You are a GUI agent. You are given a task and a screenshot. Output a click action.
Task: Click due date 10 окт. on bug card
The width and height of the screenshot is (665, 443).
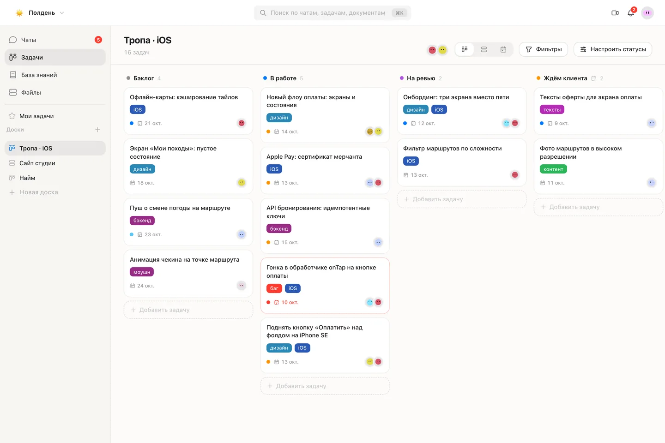(x=290, y=303)
